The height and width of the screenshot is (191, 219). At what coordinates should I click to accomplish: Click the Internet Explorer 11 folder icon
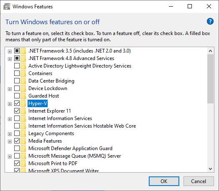click(23, 111)
